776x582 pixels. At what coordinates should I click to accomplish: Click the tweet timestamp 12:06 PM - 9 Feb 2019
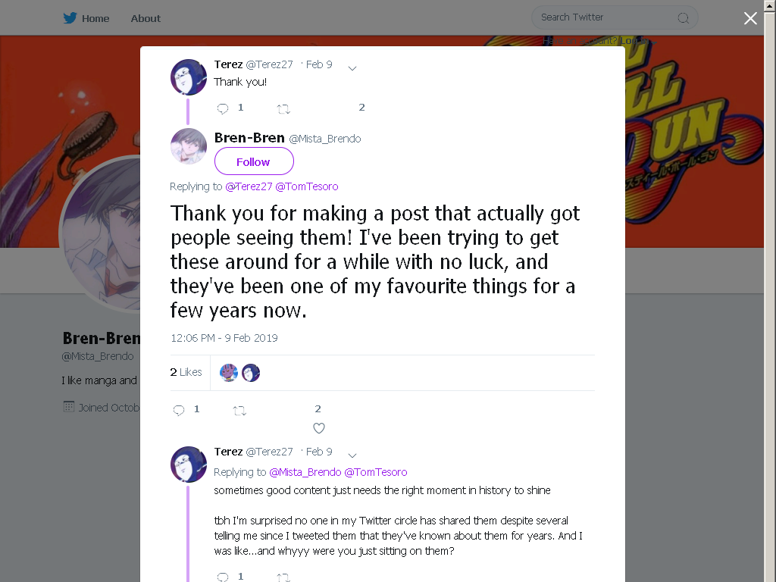tap(224, 338)
